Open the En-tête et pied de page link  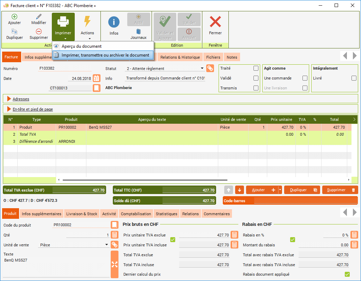[x=33, y=109]
